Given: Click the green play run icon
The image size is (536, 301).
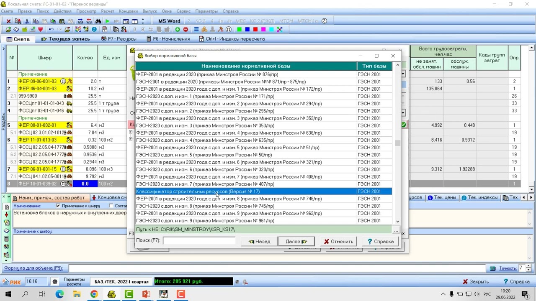Looking at the screenshot, I should coord(108,21).
